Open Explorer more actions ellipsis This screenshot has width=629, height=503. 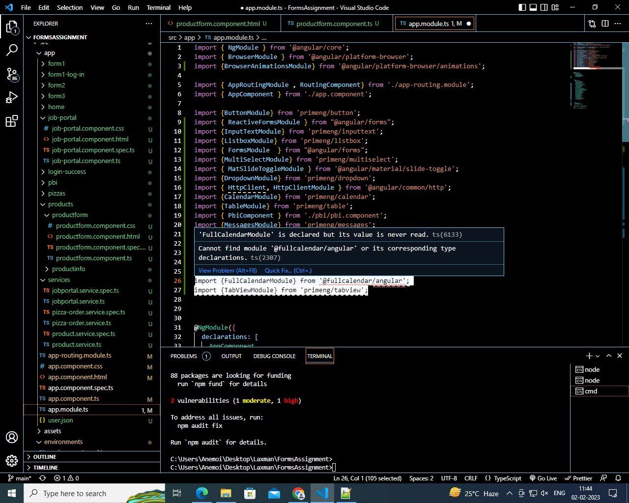(149, 24)
